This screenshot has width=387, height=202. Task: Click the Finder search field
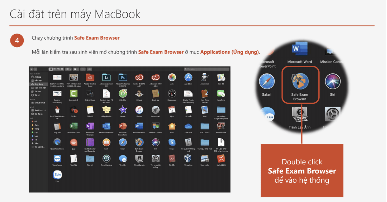pyautogui.click(x=206, y=69)
